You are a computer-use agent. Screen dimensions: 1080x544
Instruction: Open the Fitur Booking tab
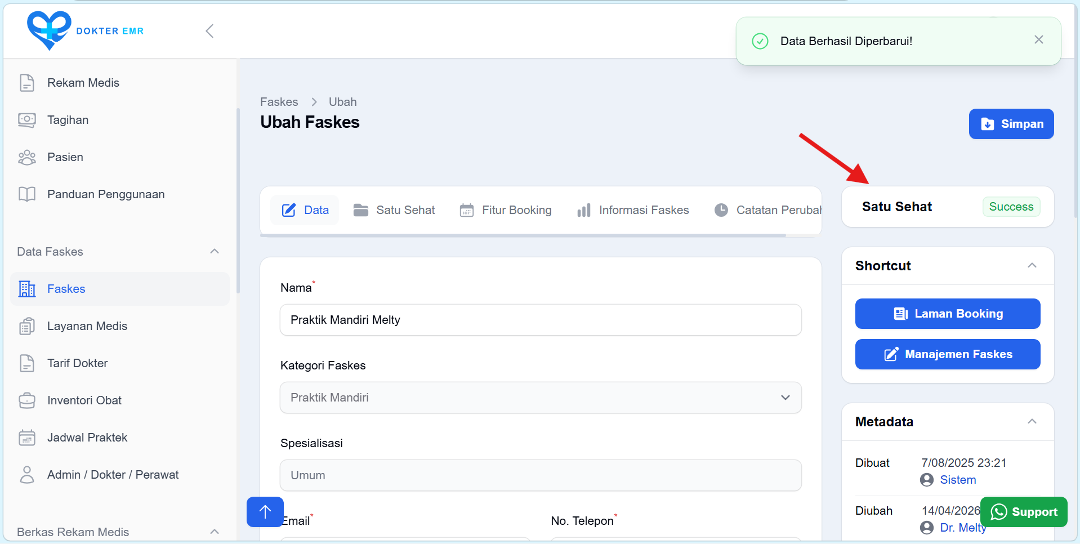(x=506, y=210)
